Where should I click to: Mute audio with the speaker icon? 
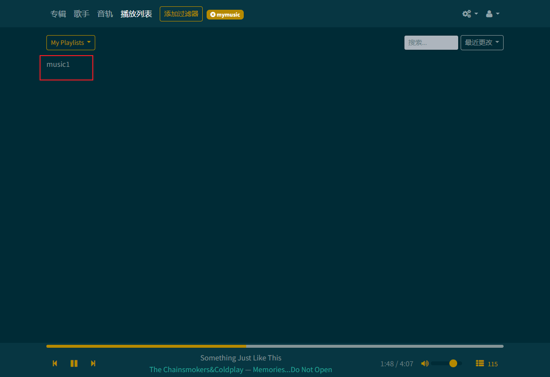point(425,363)
